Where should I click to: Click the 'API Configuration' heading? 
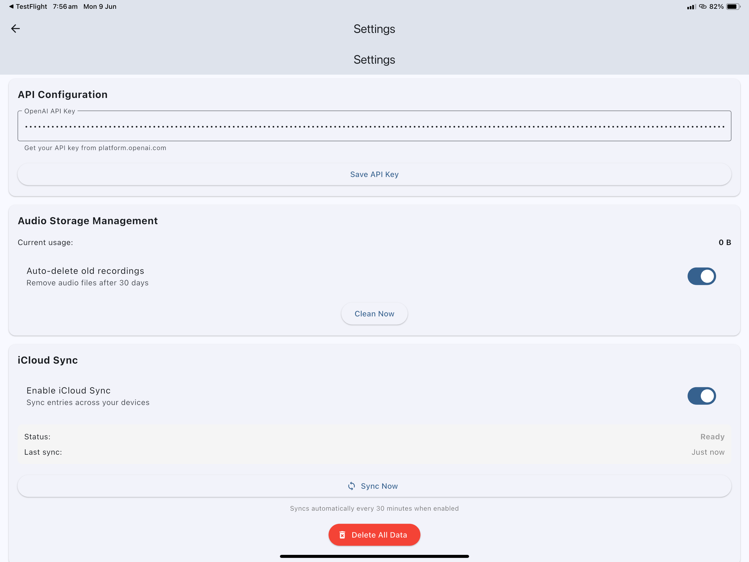(x=63, y=95)
